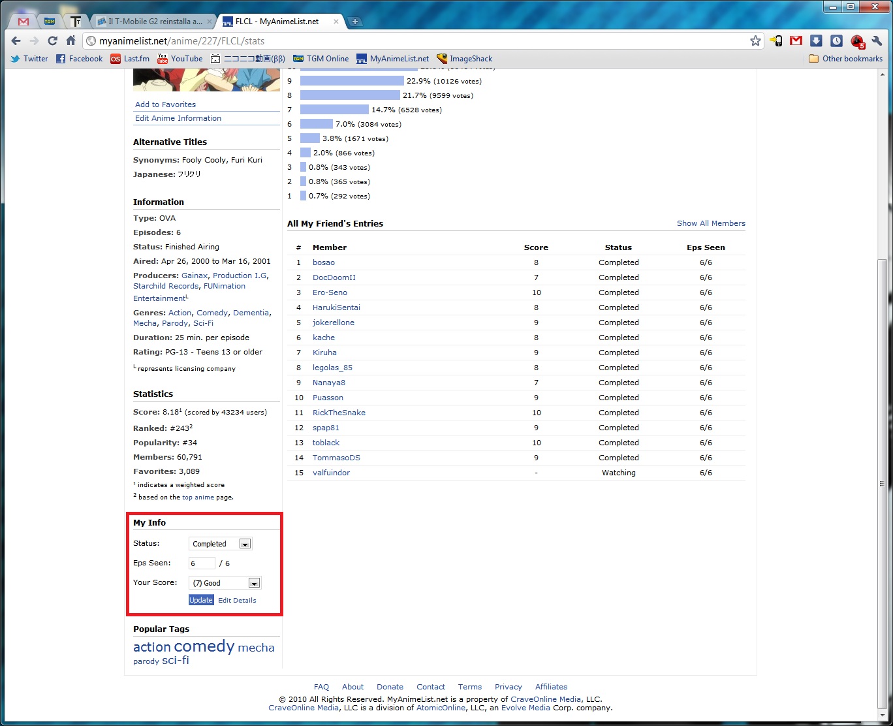Go to the browser home page

[x=71, y=40]
